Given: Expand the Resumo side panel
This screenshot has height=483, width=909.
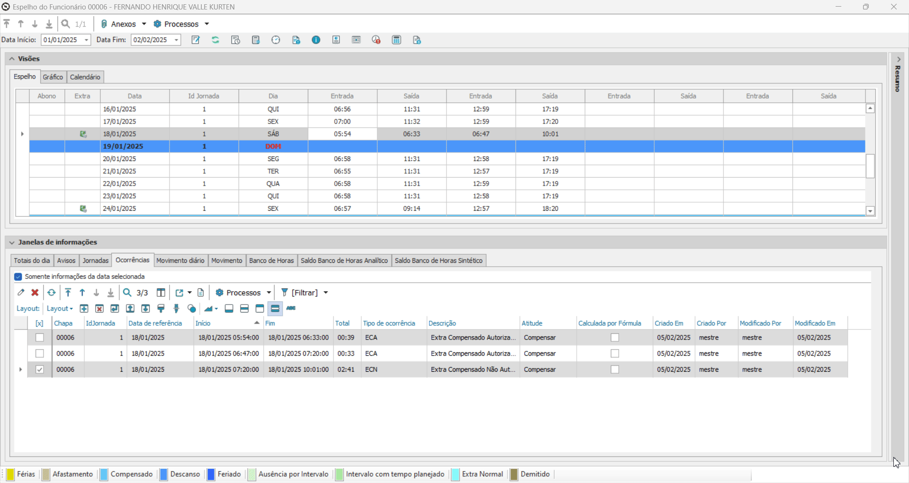Looking at the screenshot, I should click(898, 59).
